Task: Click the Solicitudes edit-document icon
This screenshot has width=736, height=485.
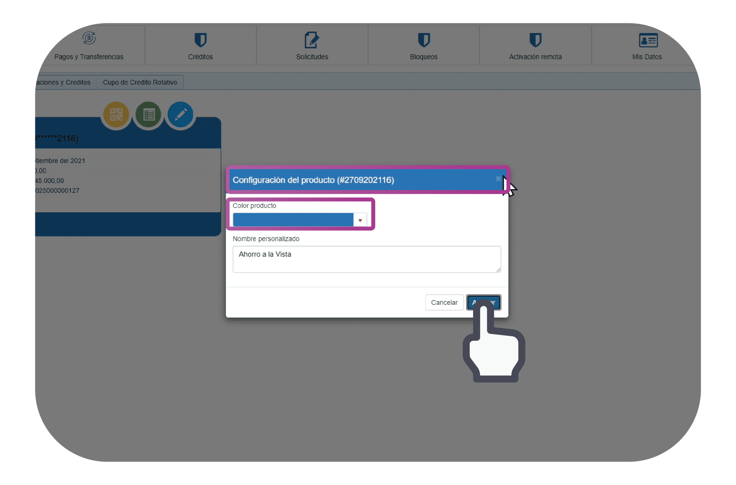Action: click(x=312, y=40)
